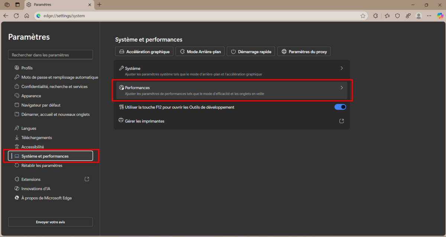Viewport: 446px width, 237px height.
Task: Click the Extensions icon in sidebar
Action: click(17, 179)
